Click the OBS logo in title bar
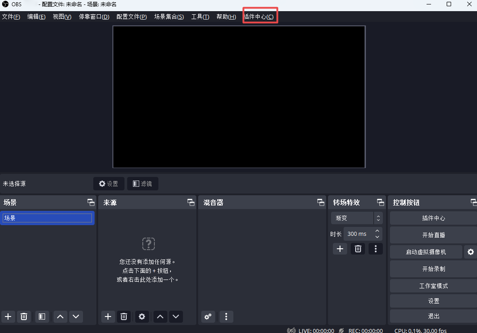Image resolution: width=477 pixels, height=333 pixels. coord(5,4)
